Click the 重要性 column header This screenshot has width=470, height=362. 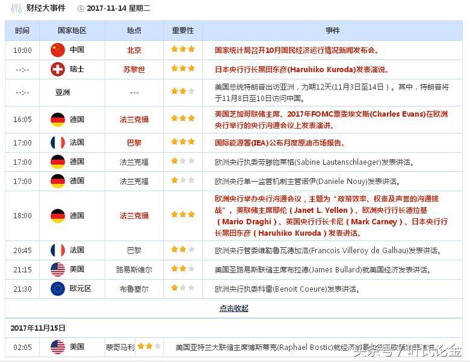[x=183, y=31]
